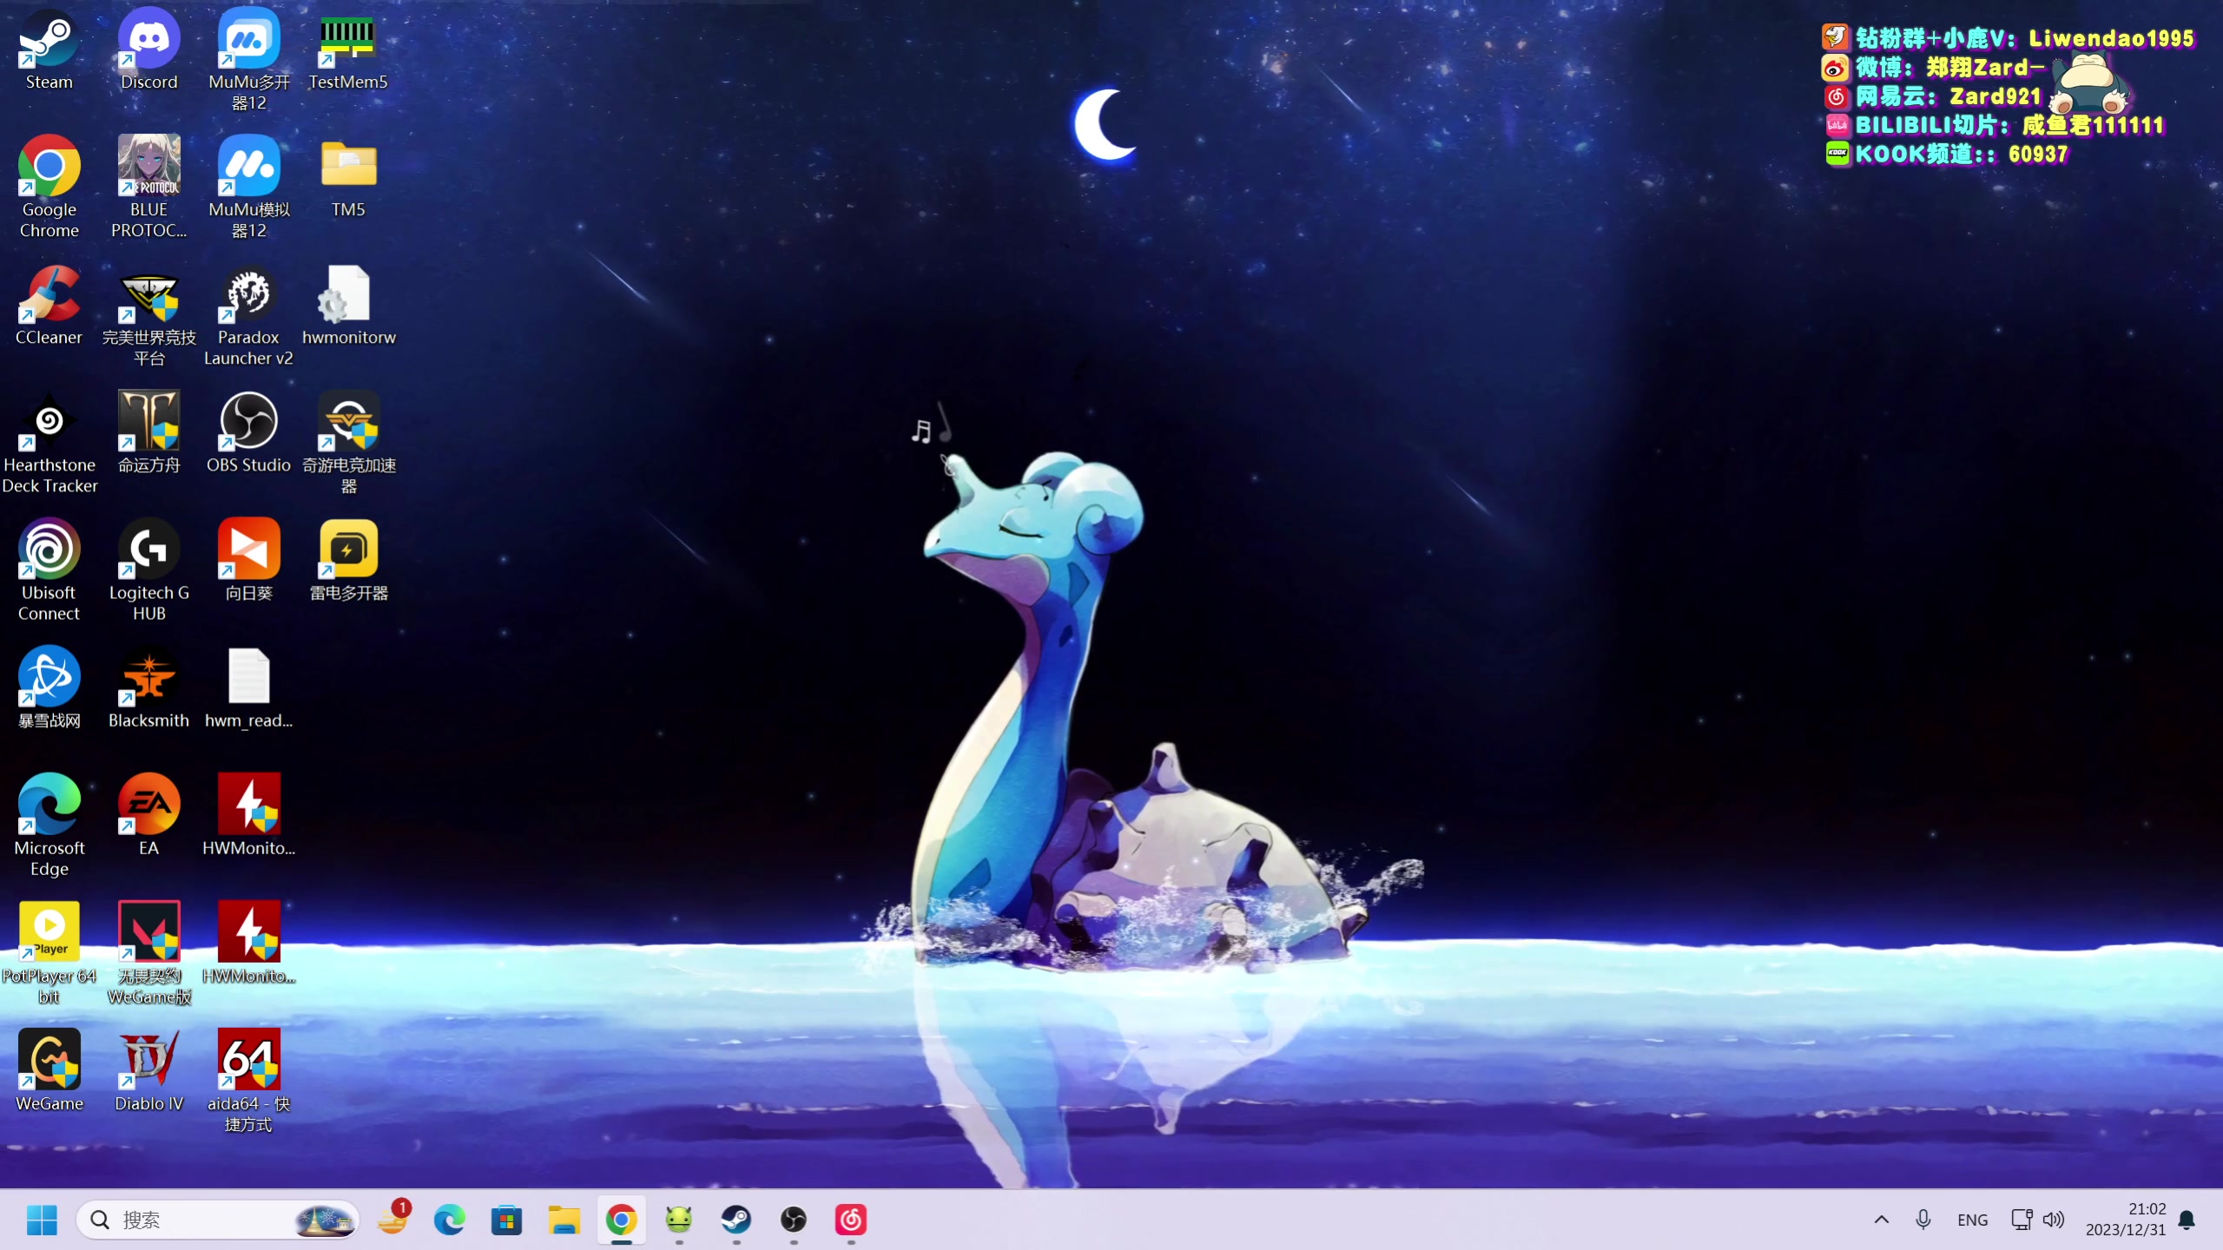Click the Windows Start button
The width and height of the screenshot is (2223, 1250).
point(42,1220)
